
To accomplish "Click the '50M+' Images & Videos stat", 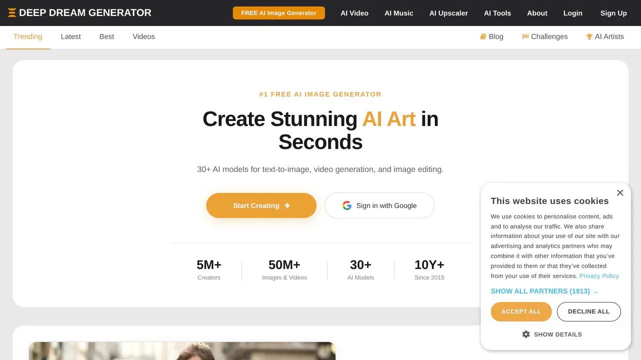I will 284,270.
